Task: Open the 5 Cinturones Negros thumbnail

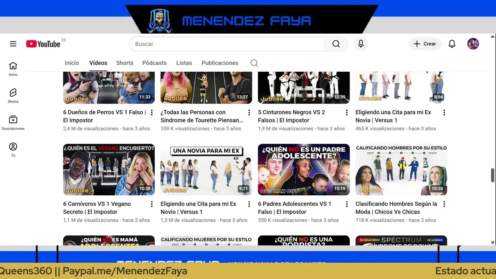Action: pyautogui.click(x=304, y=88)
